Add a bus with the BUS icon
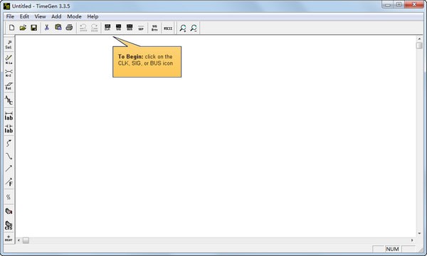Image resolution: width=427 pixels, height=256 pixels. (130, 28)
